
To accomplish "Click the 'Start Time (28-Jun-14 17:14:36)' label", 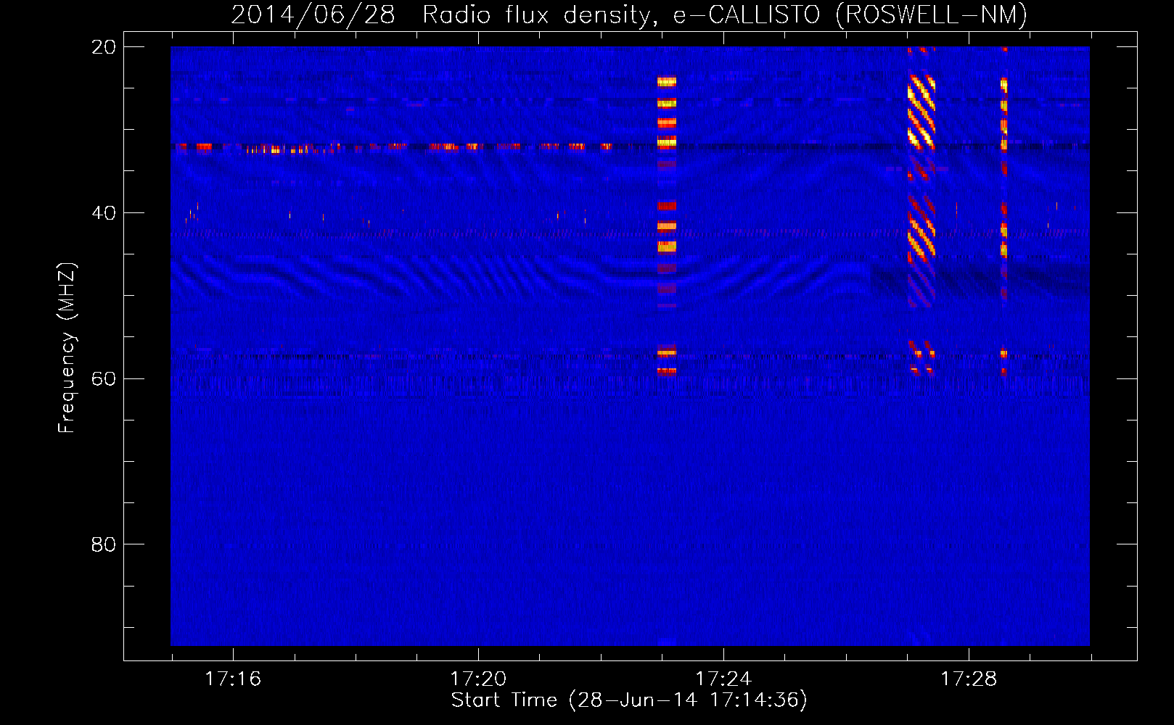I will [x=629, y=700].
